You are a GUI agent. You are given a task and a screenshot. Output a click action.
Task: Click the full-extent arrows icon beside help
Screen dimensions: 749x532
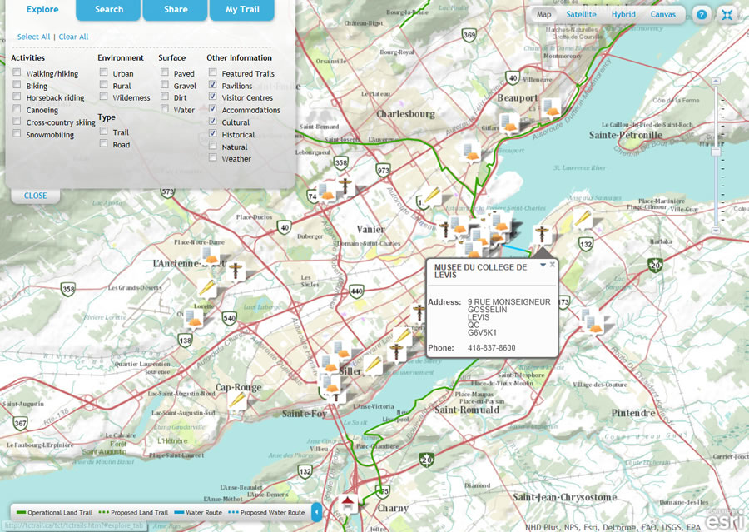(727, 14)
